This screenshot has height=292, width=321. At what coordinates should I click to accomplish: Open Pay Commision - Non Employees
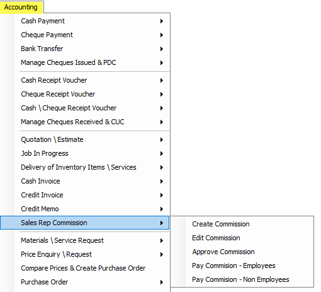(240, 279)
